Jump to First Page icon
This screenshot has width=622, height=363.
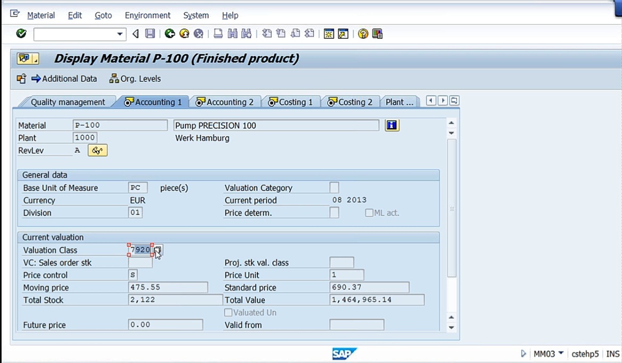(267, 34)
